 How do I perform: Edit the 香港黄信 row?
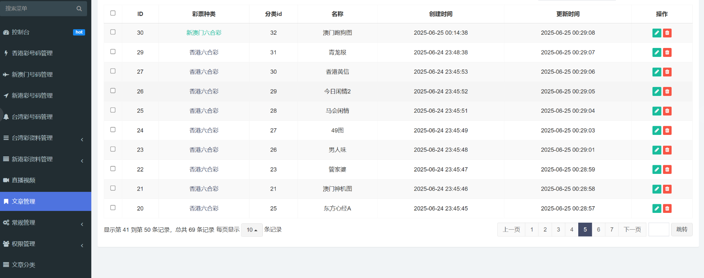657,72
